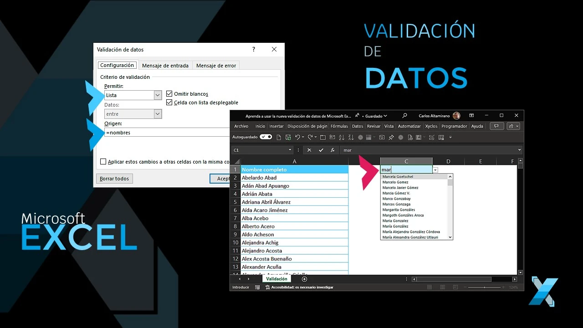Check Aplicar estos cambios a otras celdas
Screen dimensions: 583x328
[103, 162]
